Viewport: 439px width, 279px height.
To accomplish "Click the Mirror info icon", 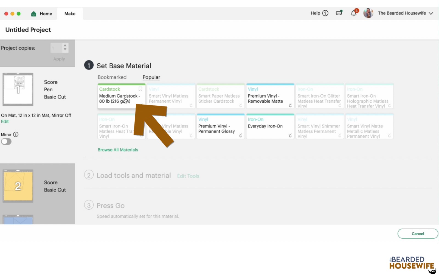I will (x=16, y=134).
